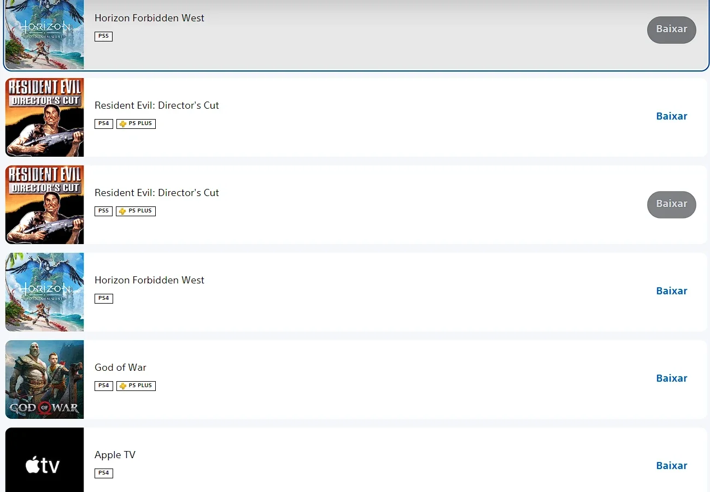Viewport: 710px width, 492px height.
Task: Select the "Horizon Forbidden West" title in the PS4 row
Action: [x=149, y=280]
